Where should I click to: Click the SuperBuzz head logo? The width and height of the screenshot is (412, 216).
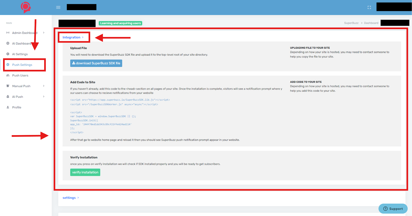pos(26,7)
